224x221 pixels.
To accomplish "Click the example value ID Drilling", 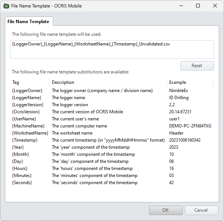I will click(x=179, y=98).
